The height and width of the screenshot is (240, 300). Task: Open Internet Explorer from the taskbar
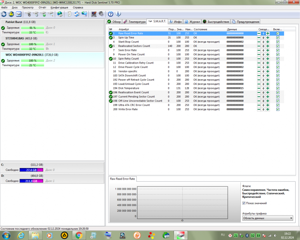(x=21, y=235)
